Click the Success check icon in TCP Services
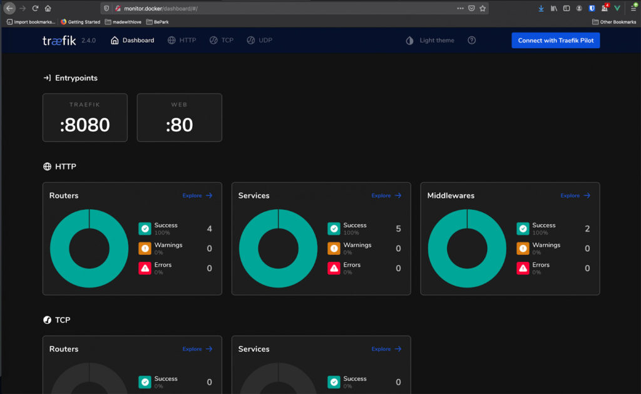Viewport: 641px width, 394px height. coord(334,382)
